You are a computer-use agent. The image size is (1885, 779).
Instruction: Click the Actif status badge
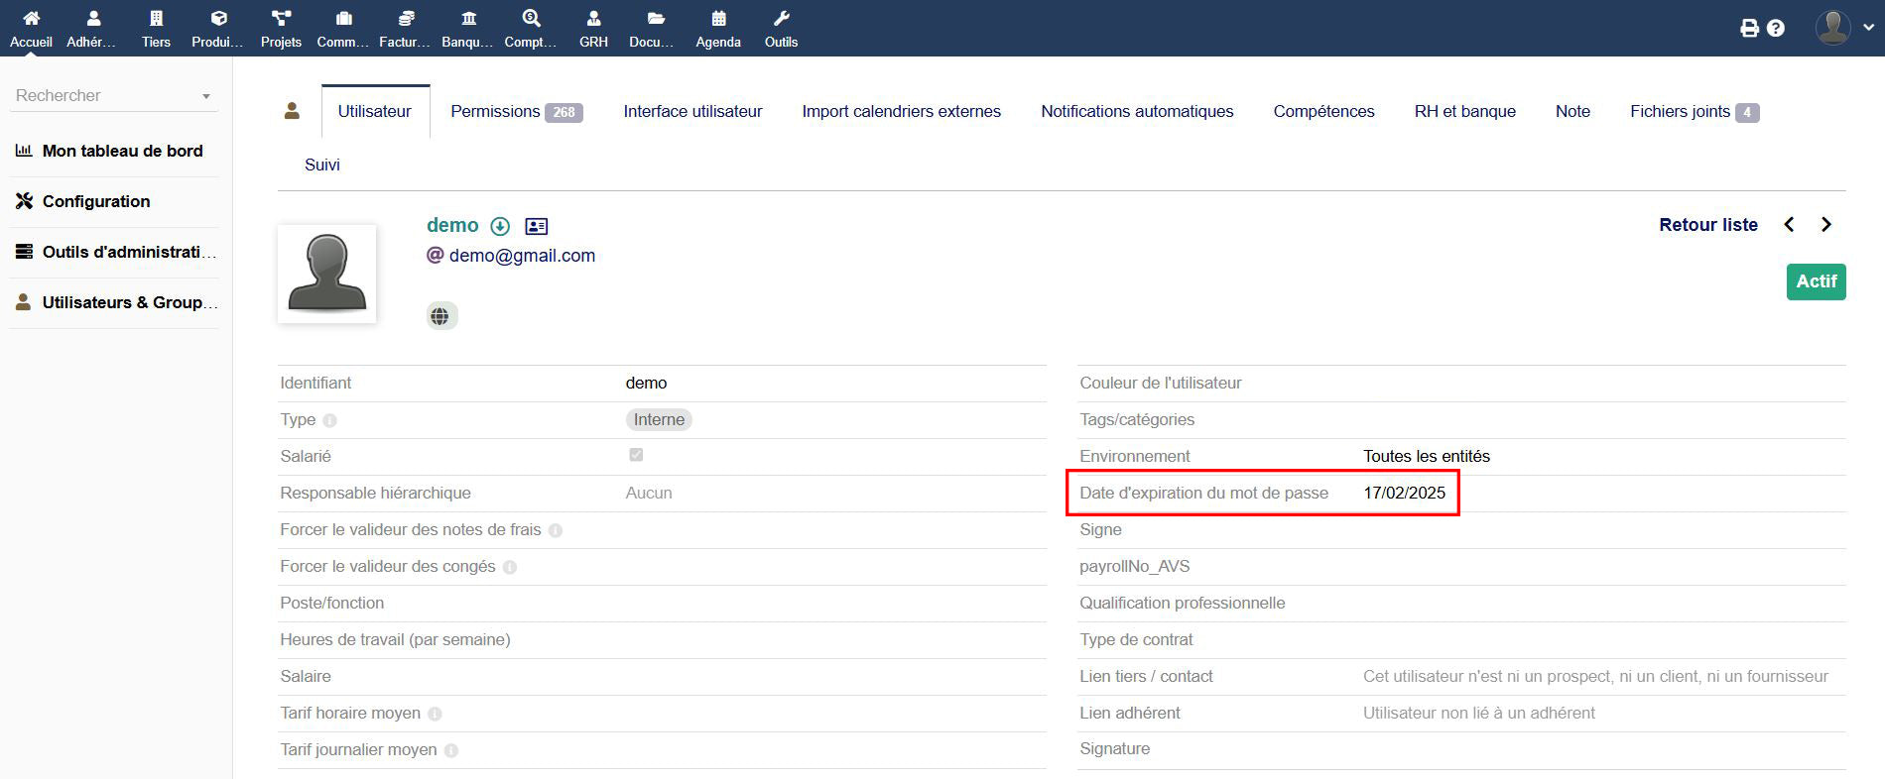click(1816, 281)
